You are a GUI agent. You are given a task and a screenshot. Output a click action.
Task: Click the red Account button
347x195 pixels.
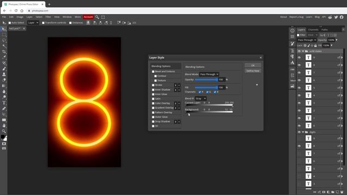(x=88, y=17)
